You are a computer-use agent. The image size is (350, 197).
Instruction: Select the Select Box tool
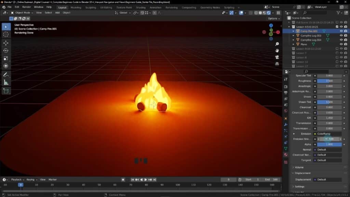tap(6, 27)
